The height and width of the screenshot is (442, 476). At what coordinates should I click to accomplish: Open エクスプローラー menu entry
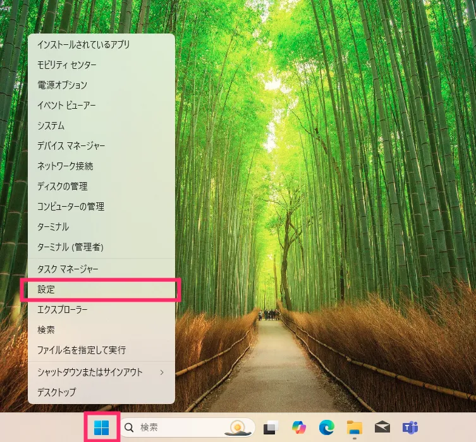coord(101,309)
